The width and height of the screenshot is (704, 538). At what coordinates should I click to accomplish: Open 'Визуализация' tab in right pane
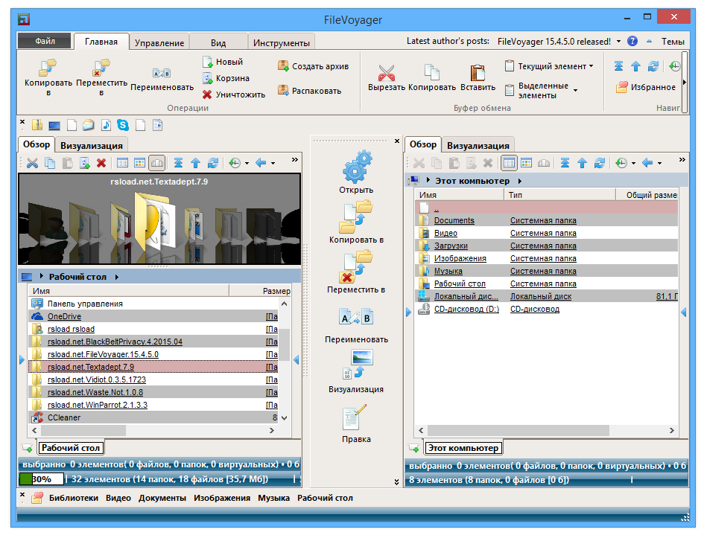click(x=478, y=146)
